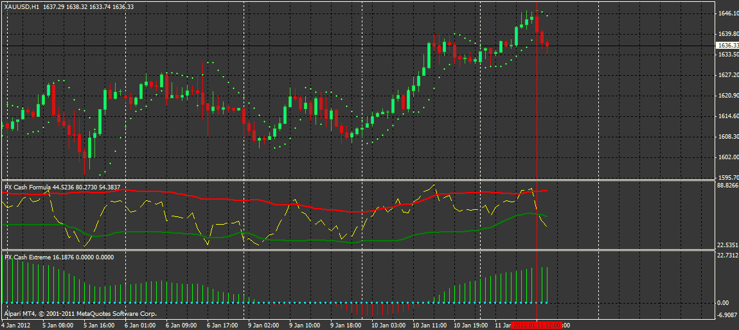Click the 10 Jan 03:00 time axis label

[x=388, y=326]
